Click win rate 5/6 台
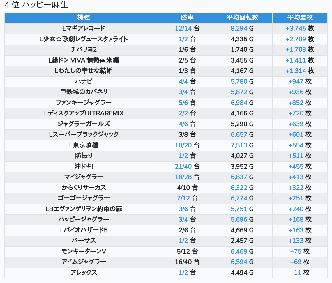This screenshot has width=332, height=283. 187,103
